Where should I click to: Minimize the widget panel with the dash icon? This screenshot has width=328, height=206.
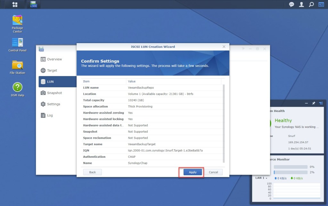[307, 103]
